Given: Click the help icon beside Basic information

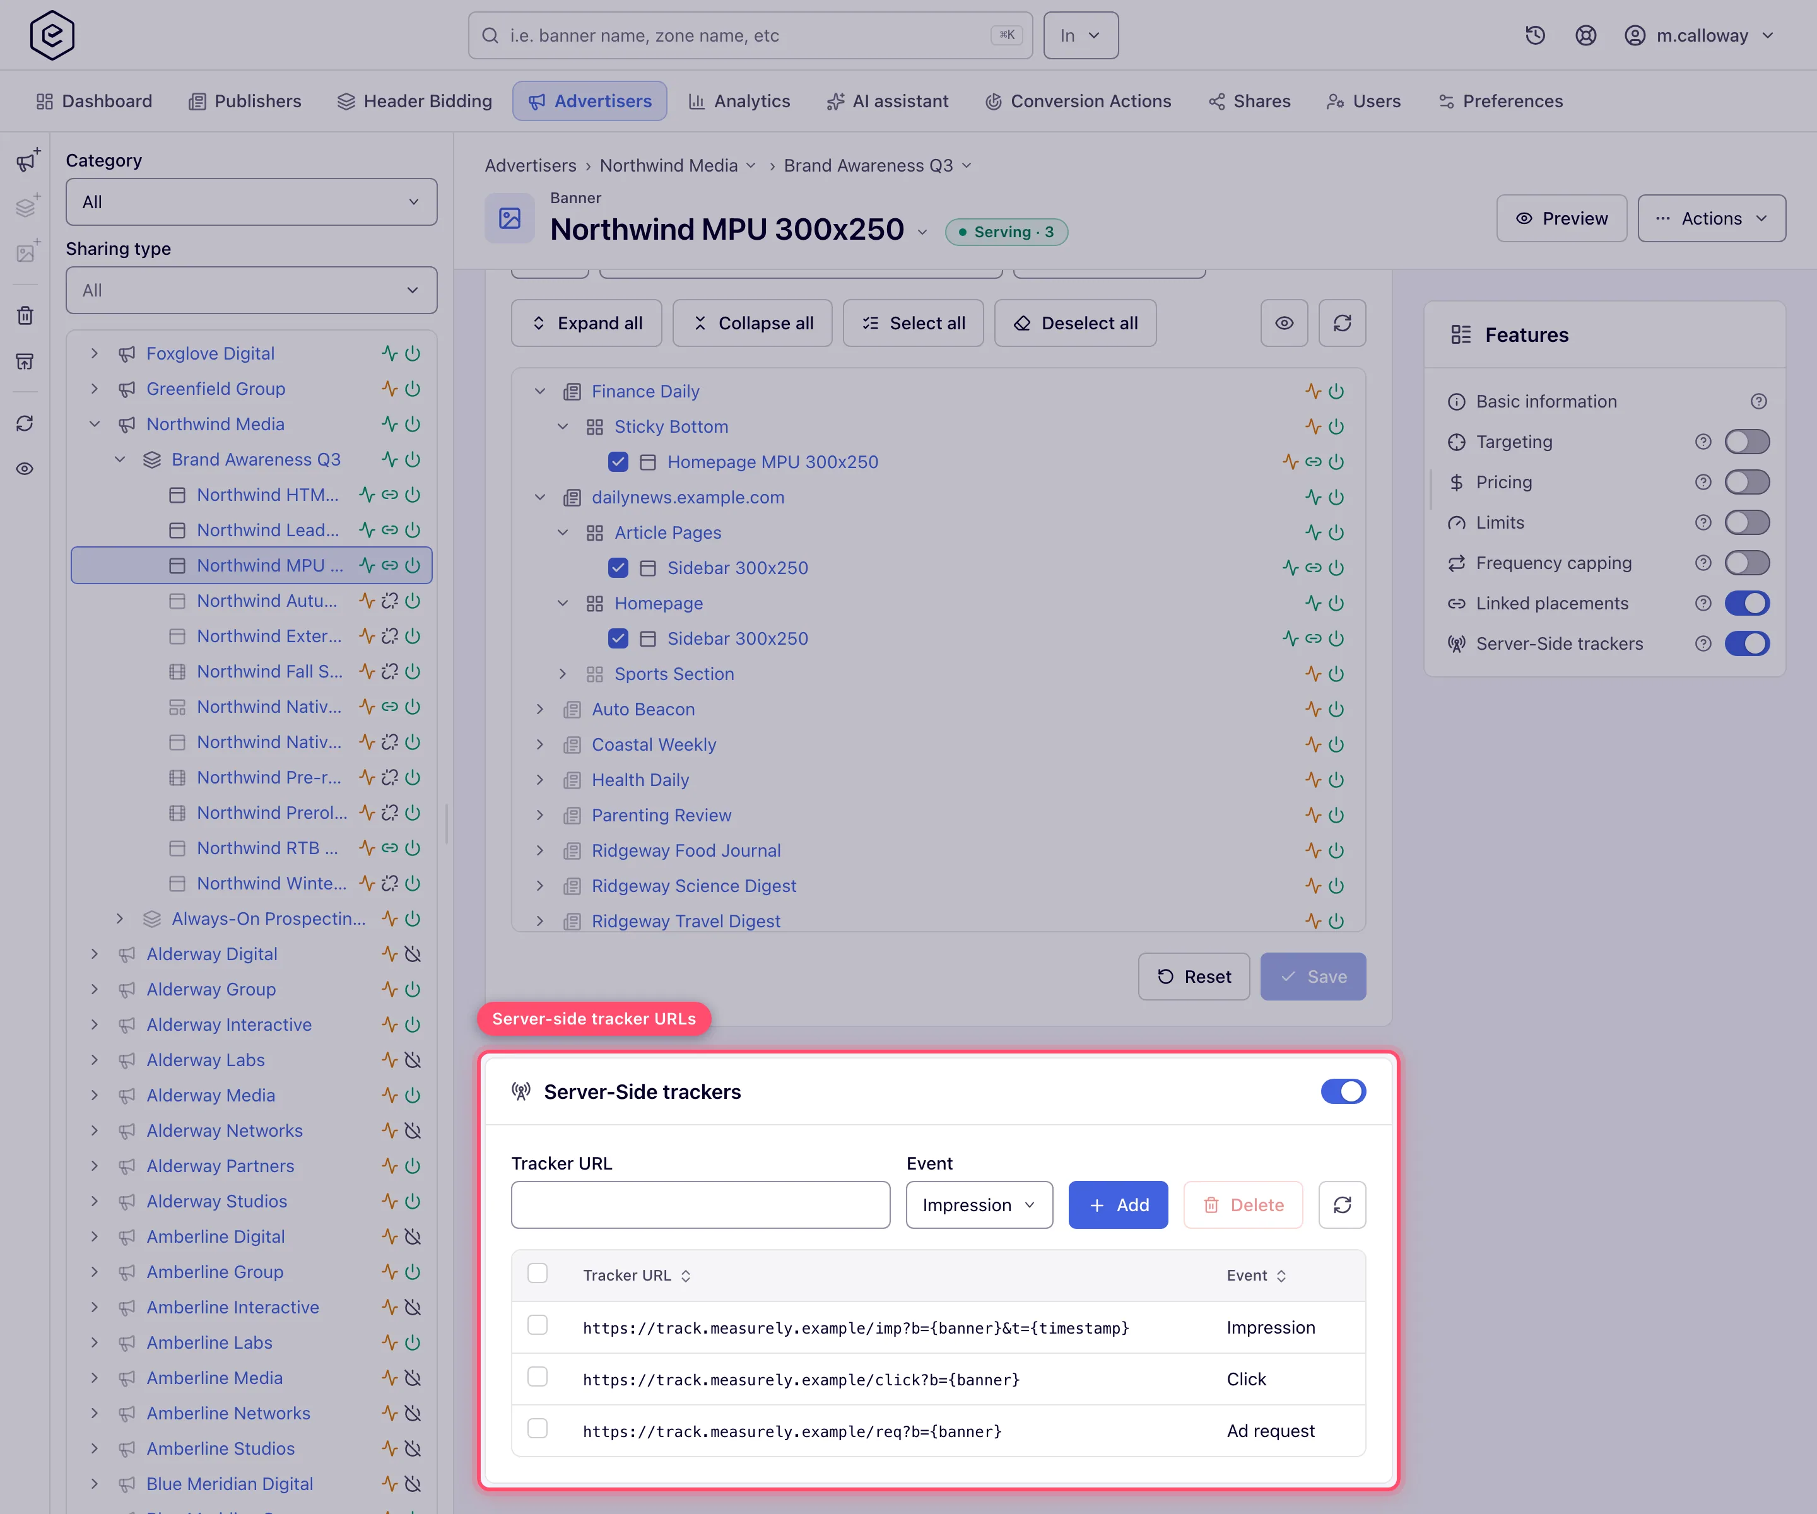Looking at the screenshot, I should click(1758, 401).
